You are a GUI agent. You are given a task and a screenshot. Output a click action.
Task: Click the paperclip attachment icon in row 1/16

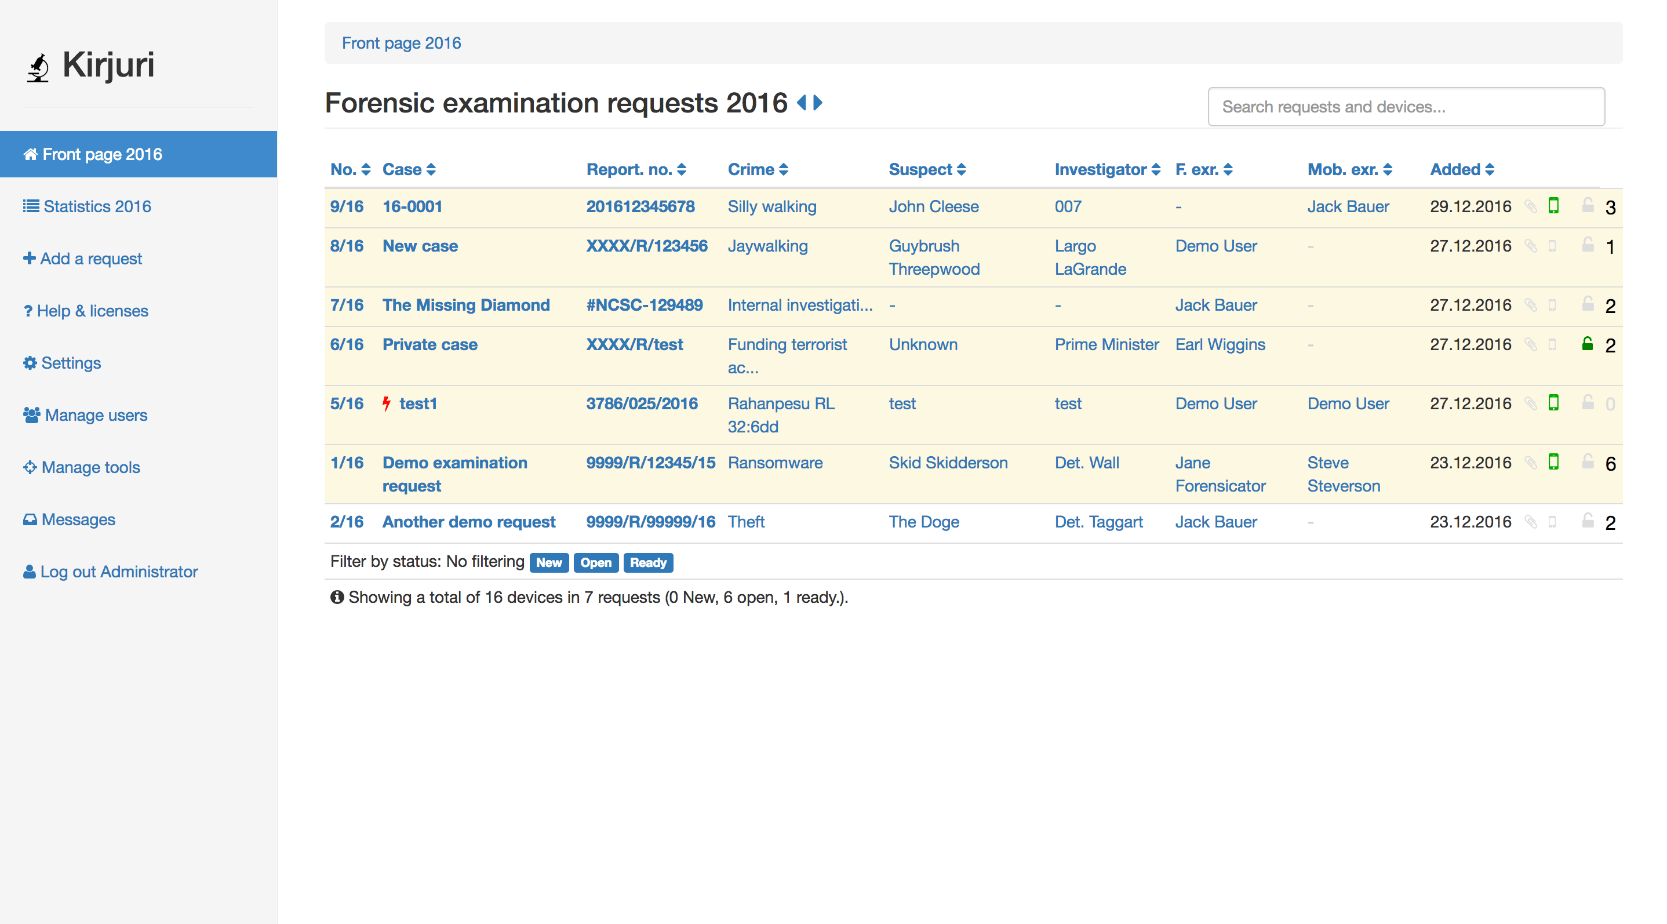[x=1530, y=463]
